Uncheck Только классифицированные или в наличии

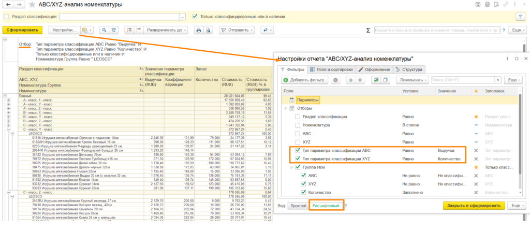click(x=195, y=16)
